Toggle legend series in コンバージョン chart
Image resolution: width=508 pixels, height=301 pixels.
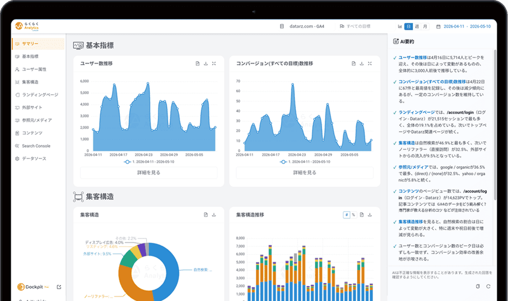305,162
